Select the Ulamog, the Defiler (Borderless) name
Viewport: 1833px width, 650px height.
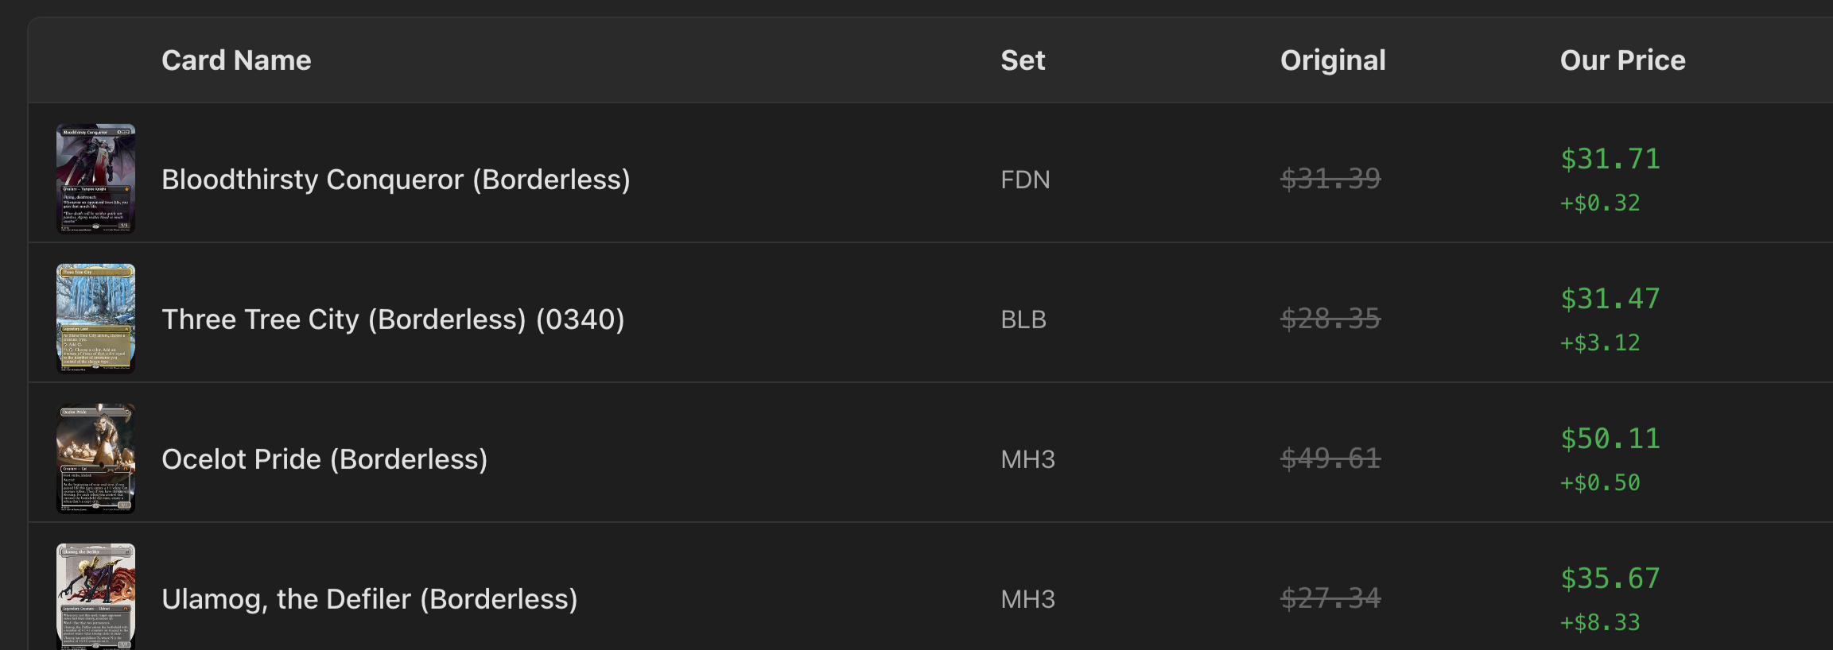tap(369, 599)
